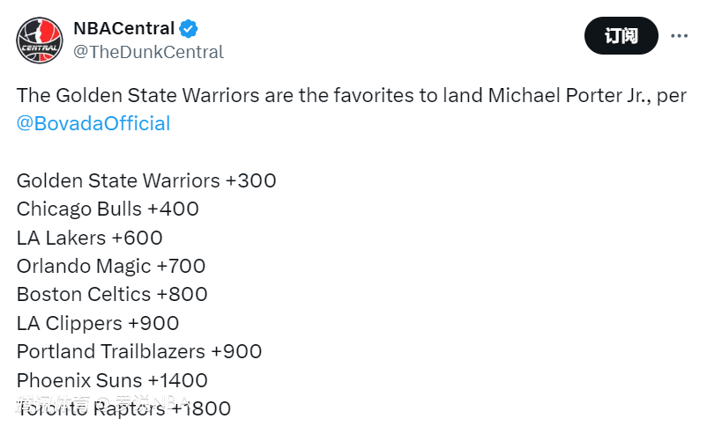Click the 'LA Clippers +900' line
707x426 pixels.
point(98,323)
